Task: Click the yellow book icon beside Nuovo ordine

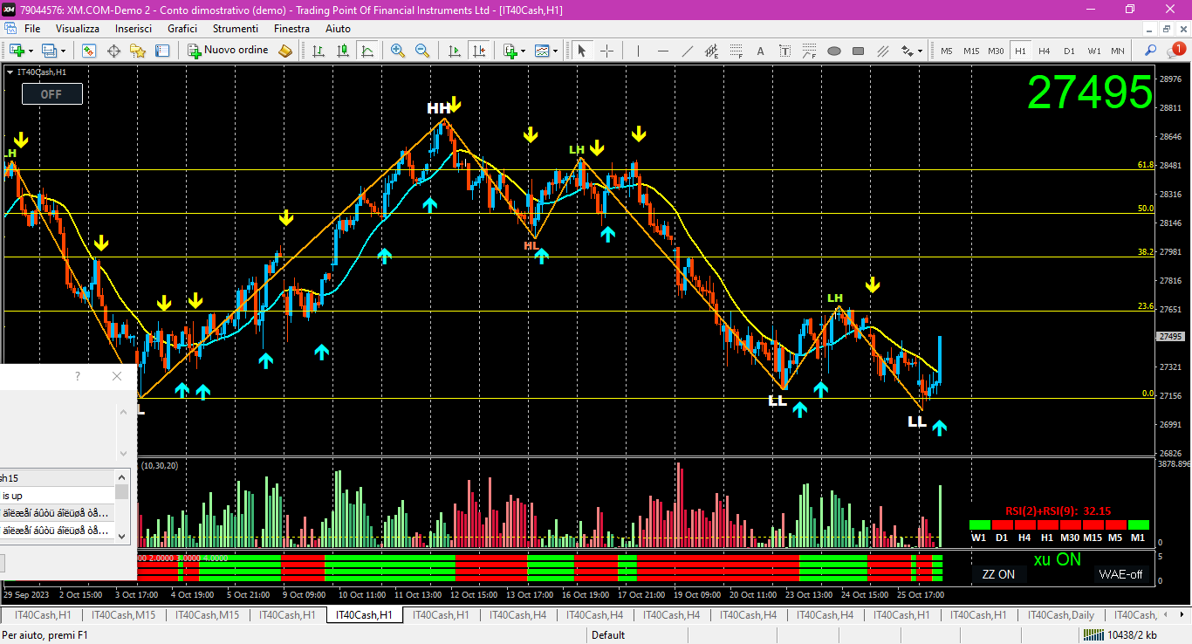Action: tap(285, 51)
